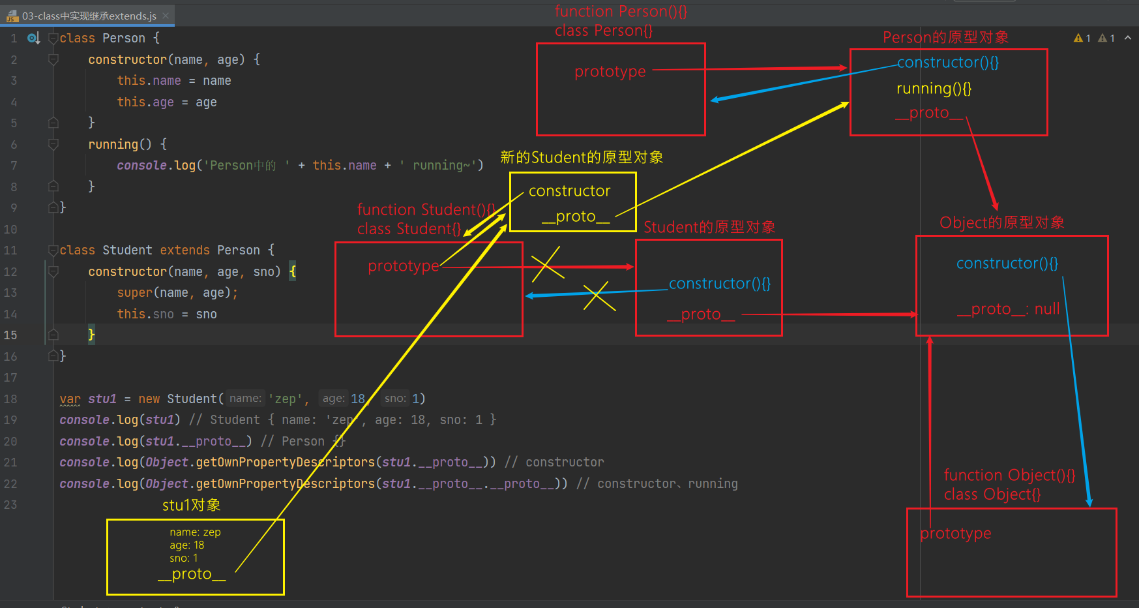1139x608 pixels.
Task: Click line number 18 in the gutter
Action: point(10,399)
